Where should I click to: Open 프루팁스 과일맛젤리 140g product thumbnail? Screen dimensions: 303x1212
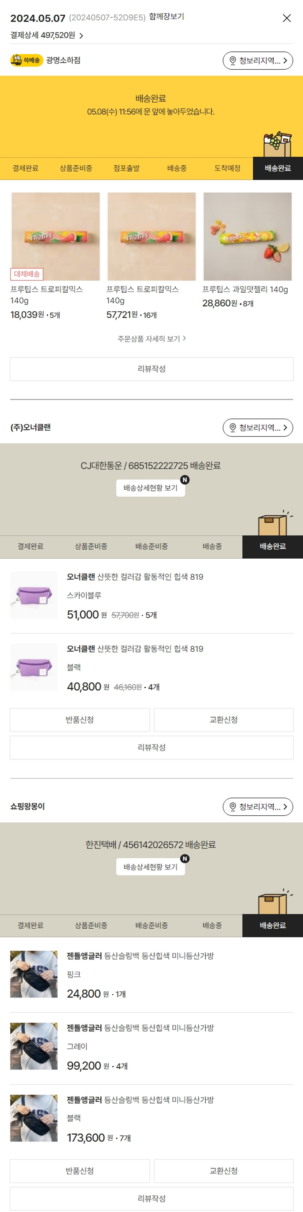coord(247,237)
